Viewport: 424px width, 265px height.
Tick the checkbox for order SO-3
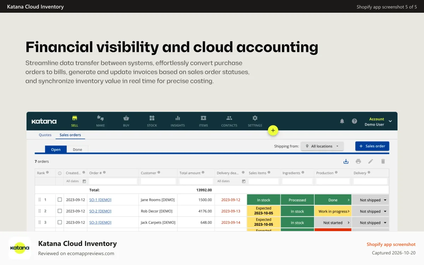click(x=60, y=222)
